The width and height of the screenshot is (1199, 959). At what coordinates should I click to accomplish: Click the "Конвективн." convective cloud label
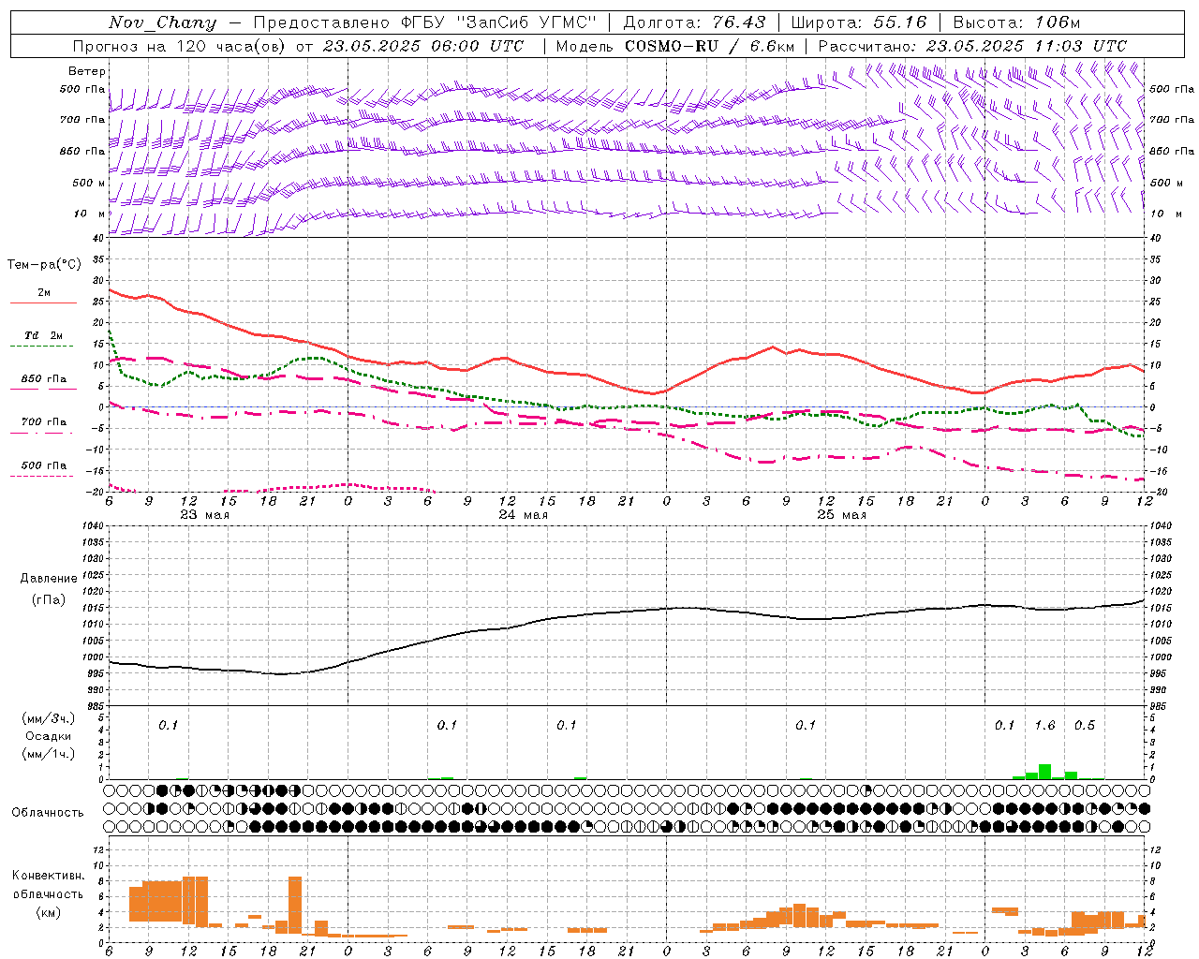pyautogui.click(x=48, y=876)
